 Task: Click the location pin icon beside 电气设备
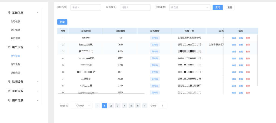[x=9, y=47]
